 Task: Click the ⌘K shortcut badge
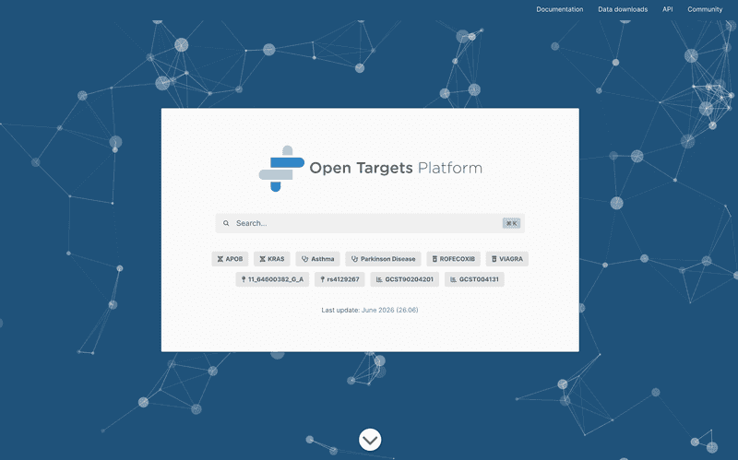511,223
